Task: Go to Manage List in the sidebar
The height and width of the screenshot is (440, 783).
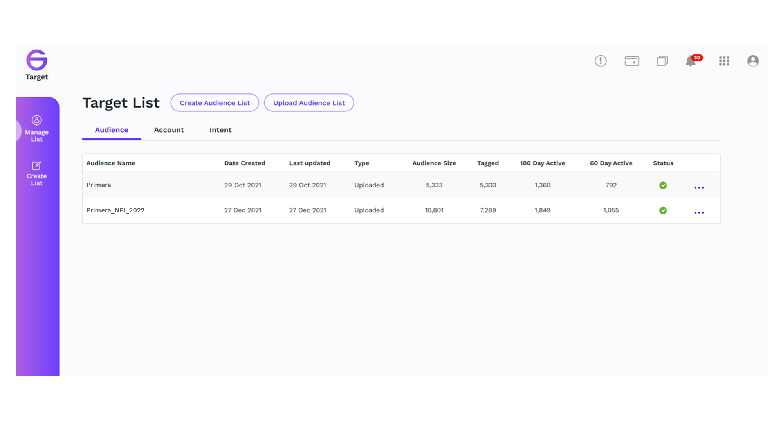Action: click(37, 129)
